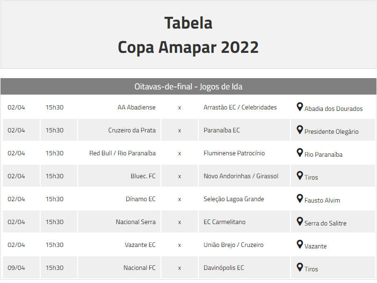
Task: Click the map pin next to Vazante venue
Action: pyautogui.click(x=299, y=244)
